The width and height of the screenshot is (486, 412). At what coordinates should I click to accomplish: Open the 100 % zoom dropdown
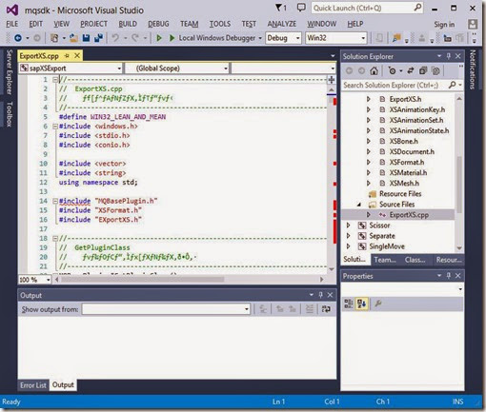[x=34, y=280]
